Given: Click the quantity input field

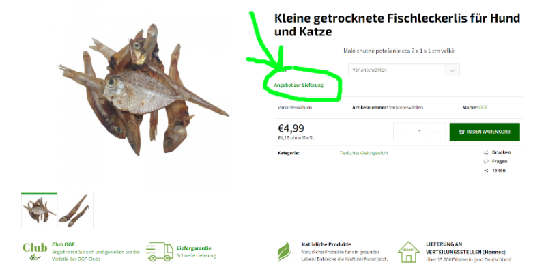Looking at the screenshot, I should tap(420, 132).
